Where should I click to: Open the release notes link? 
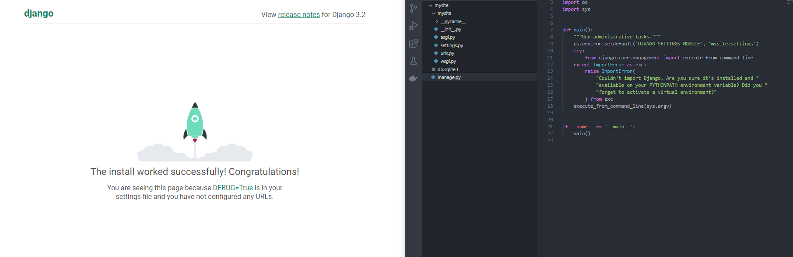[299, 14]
